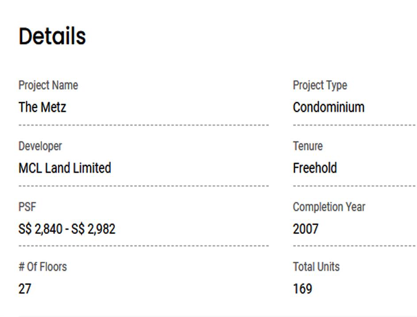Select the floor count value 27
The height and width of the screenshot is (317, 417).
[x=25, y=289]
